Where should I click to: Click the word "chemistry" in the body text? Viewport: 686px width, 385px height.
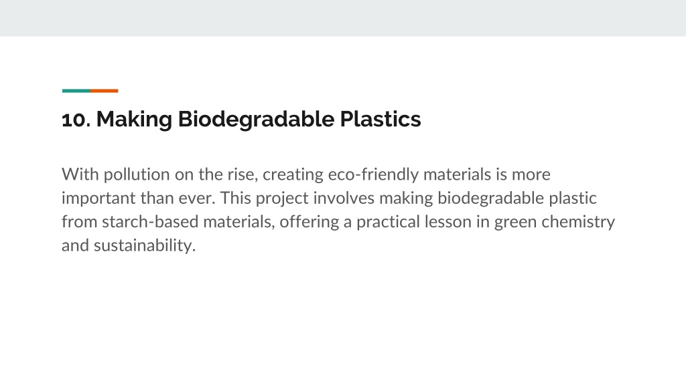point(578,222)
